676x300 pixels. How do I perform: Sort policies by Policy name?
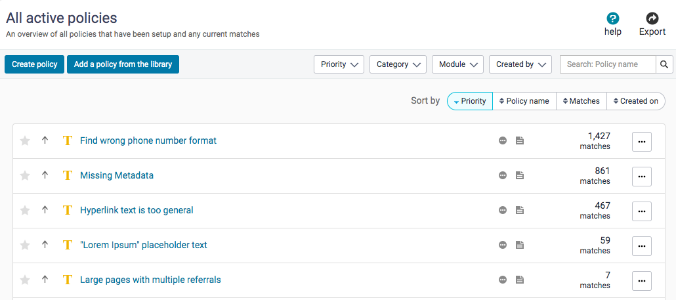pyautogui.click(x=524, y=101)
